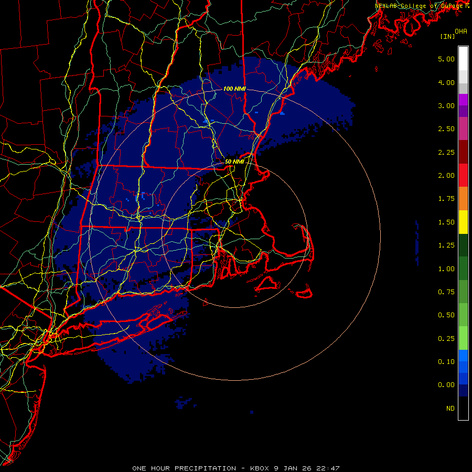Pick the bright red swatch beside 2.00
This screenshot has height=472, width=472.
(x=463, y=175)
